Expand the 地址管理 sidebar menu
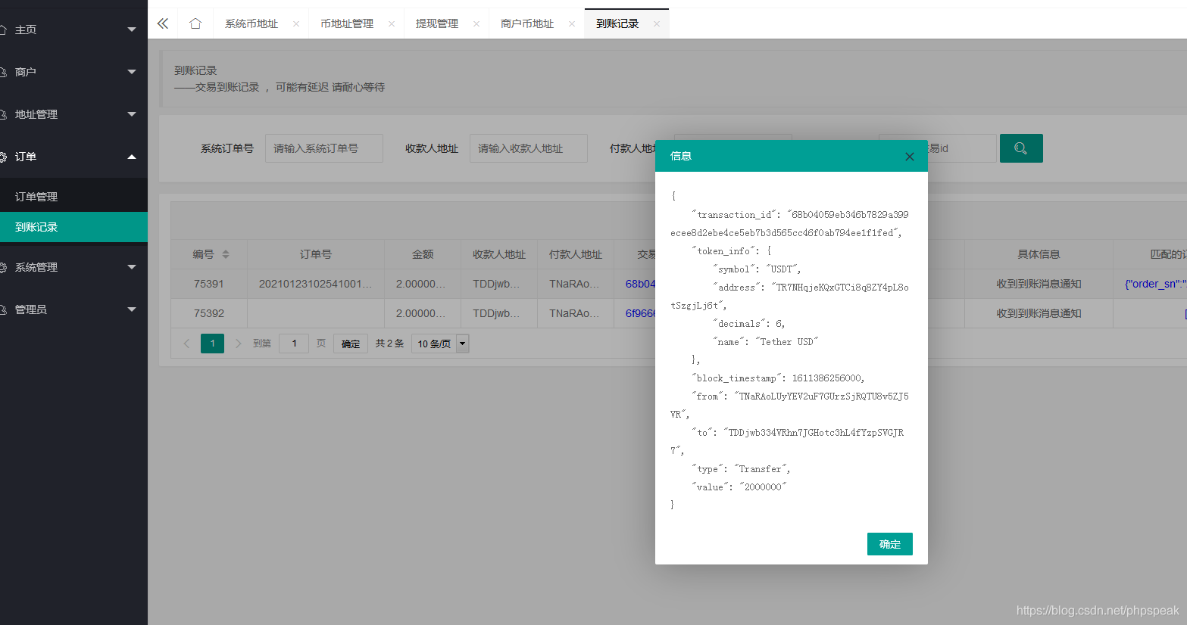1187x625 pixels. pos(73,114)
